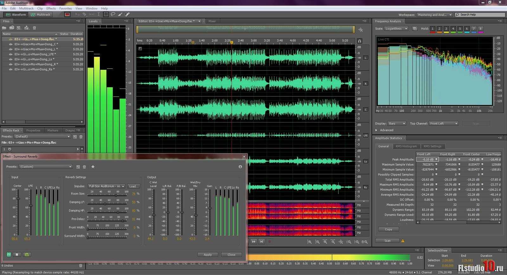The width and height of the screenshot is (507, 275).
Task: Select the Lasso Selection tool
Action: [113, 14]
